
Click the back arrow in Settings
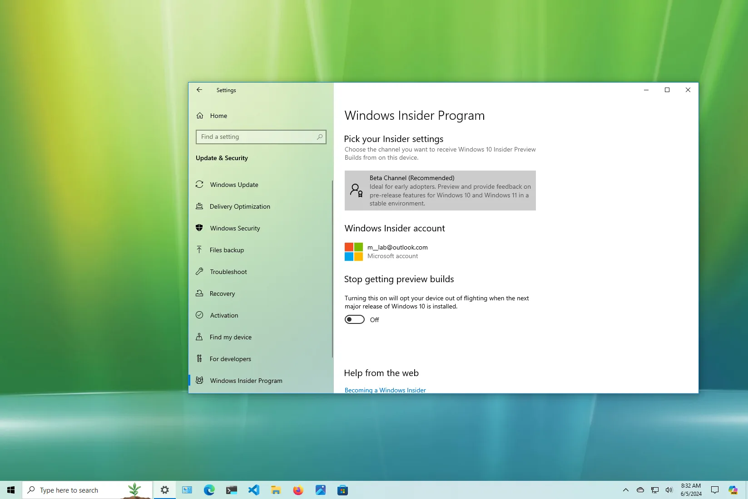point(199,90)
